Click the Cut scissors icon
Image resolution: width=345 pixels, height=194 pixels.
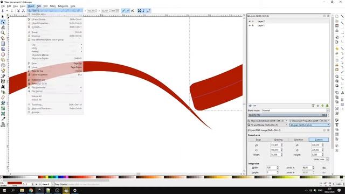(337, 65)
